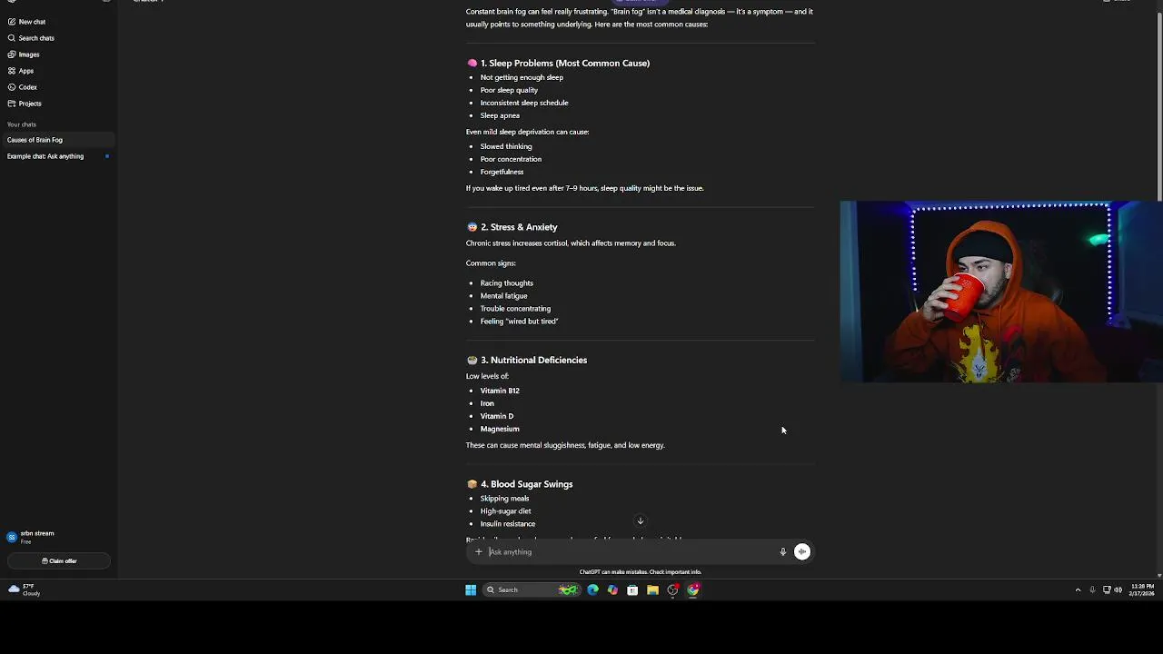Viewport: 1163px width, 654px height.
Task: Click the webcam overlay video
Action: point(1001,292)
